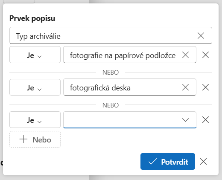Open the Je operator dropdown for the empty condition

tap(35, 119)
